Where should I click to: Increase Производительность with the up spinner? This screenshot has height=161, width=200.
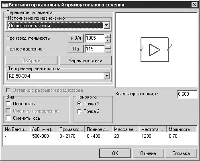tap(108, 36)
